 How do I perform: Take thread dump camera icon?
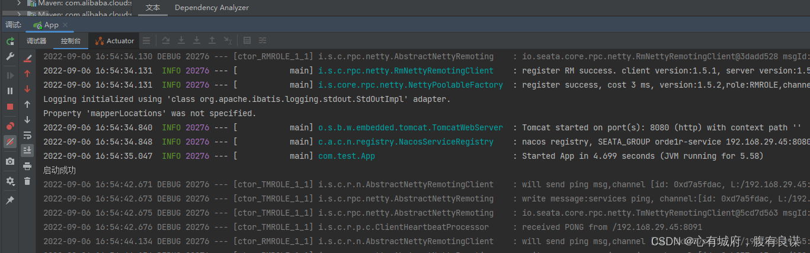[10, 161]
